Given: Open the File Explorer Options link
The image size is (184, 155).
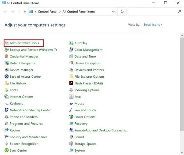Looking at the screenshot, I should (89, 77).
